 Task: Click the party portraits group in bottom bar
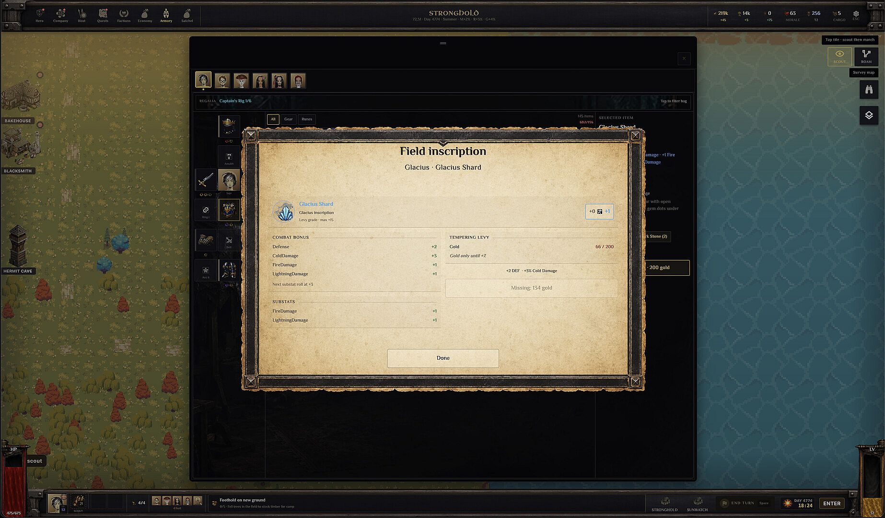coord(177,501)
